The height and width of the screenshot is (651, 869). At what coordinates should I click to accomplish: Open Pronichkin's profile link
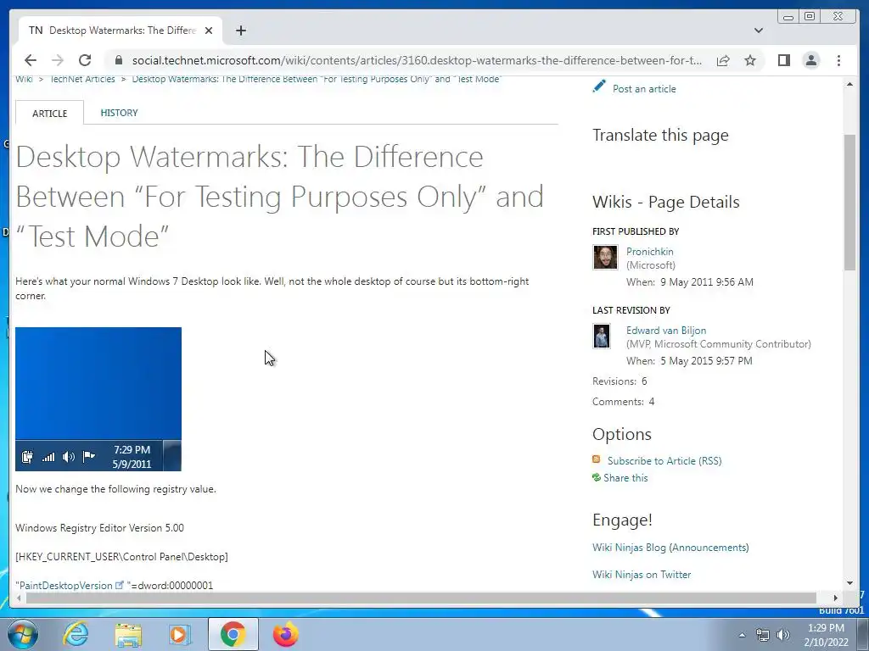(649, 251)
